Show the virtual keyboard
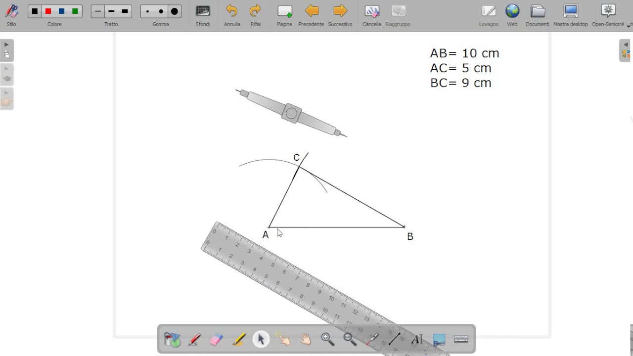 click(461, 339)
